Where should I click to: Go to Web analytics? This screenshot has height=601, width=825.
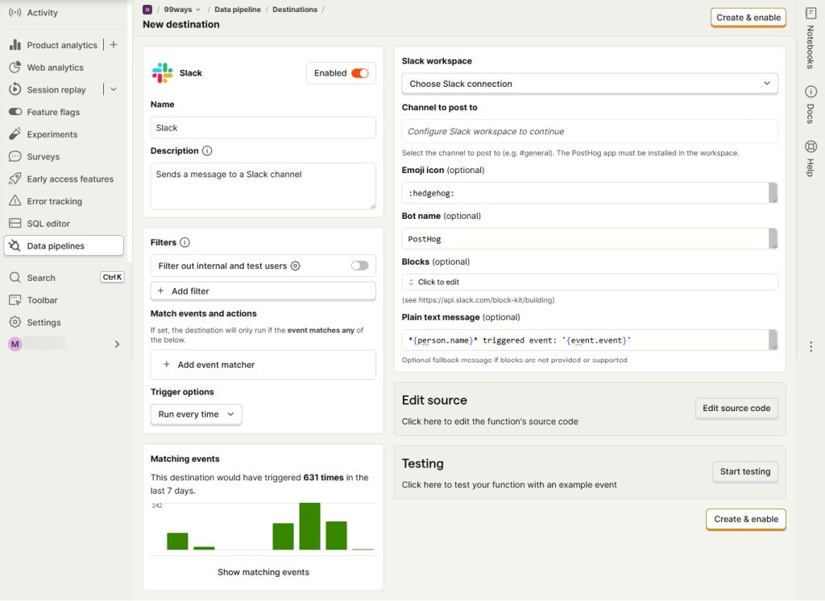[56, 68]
